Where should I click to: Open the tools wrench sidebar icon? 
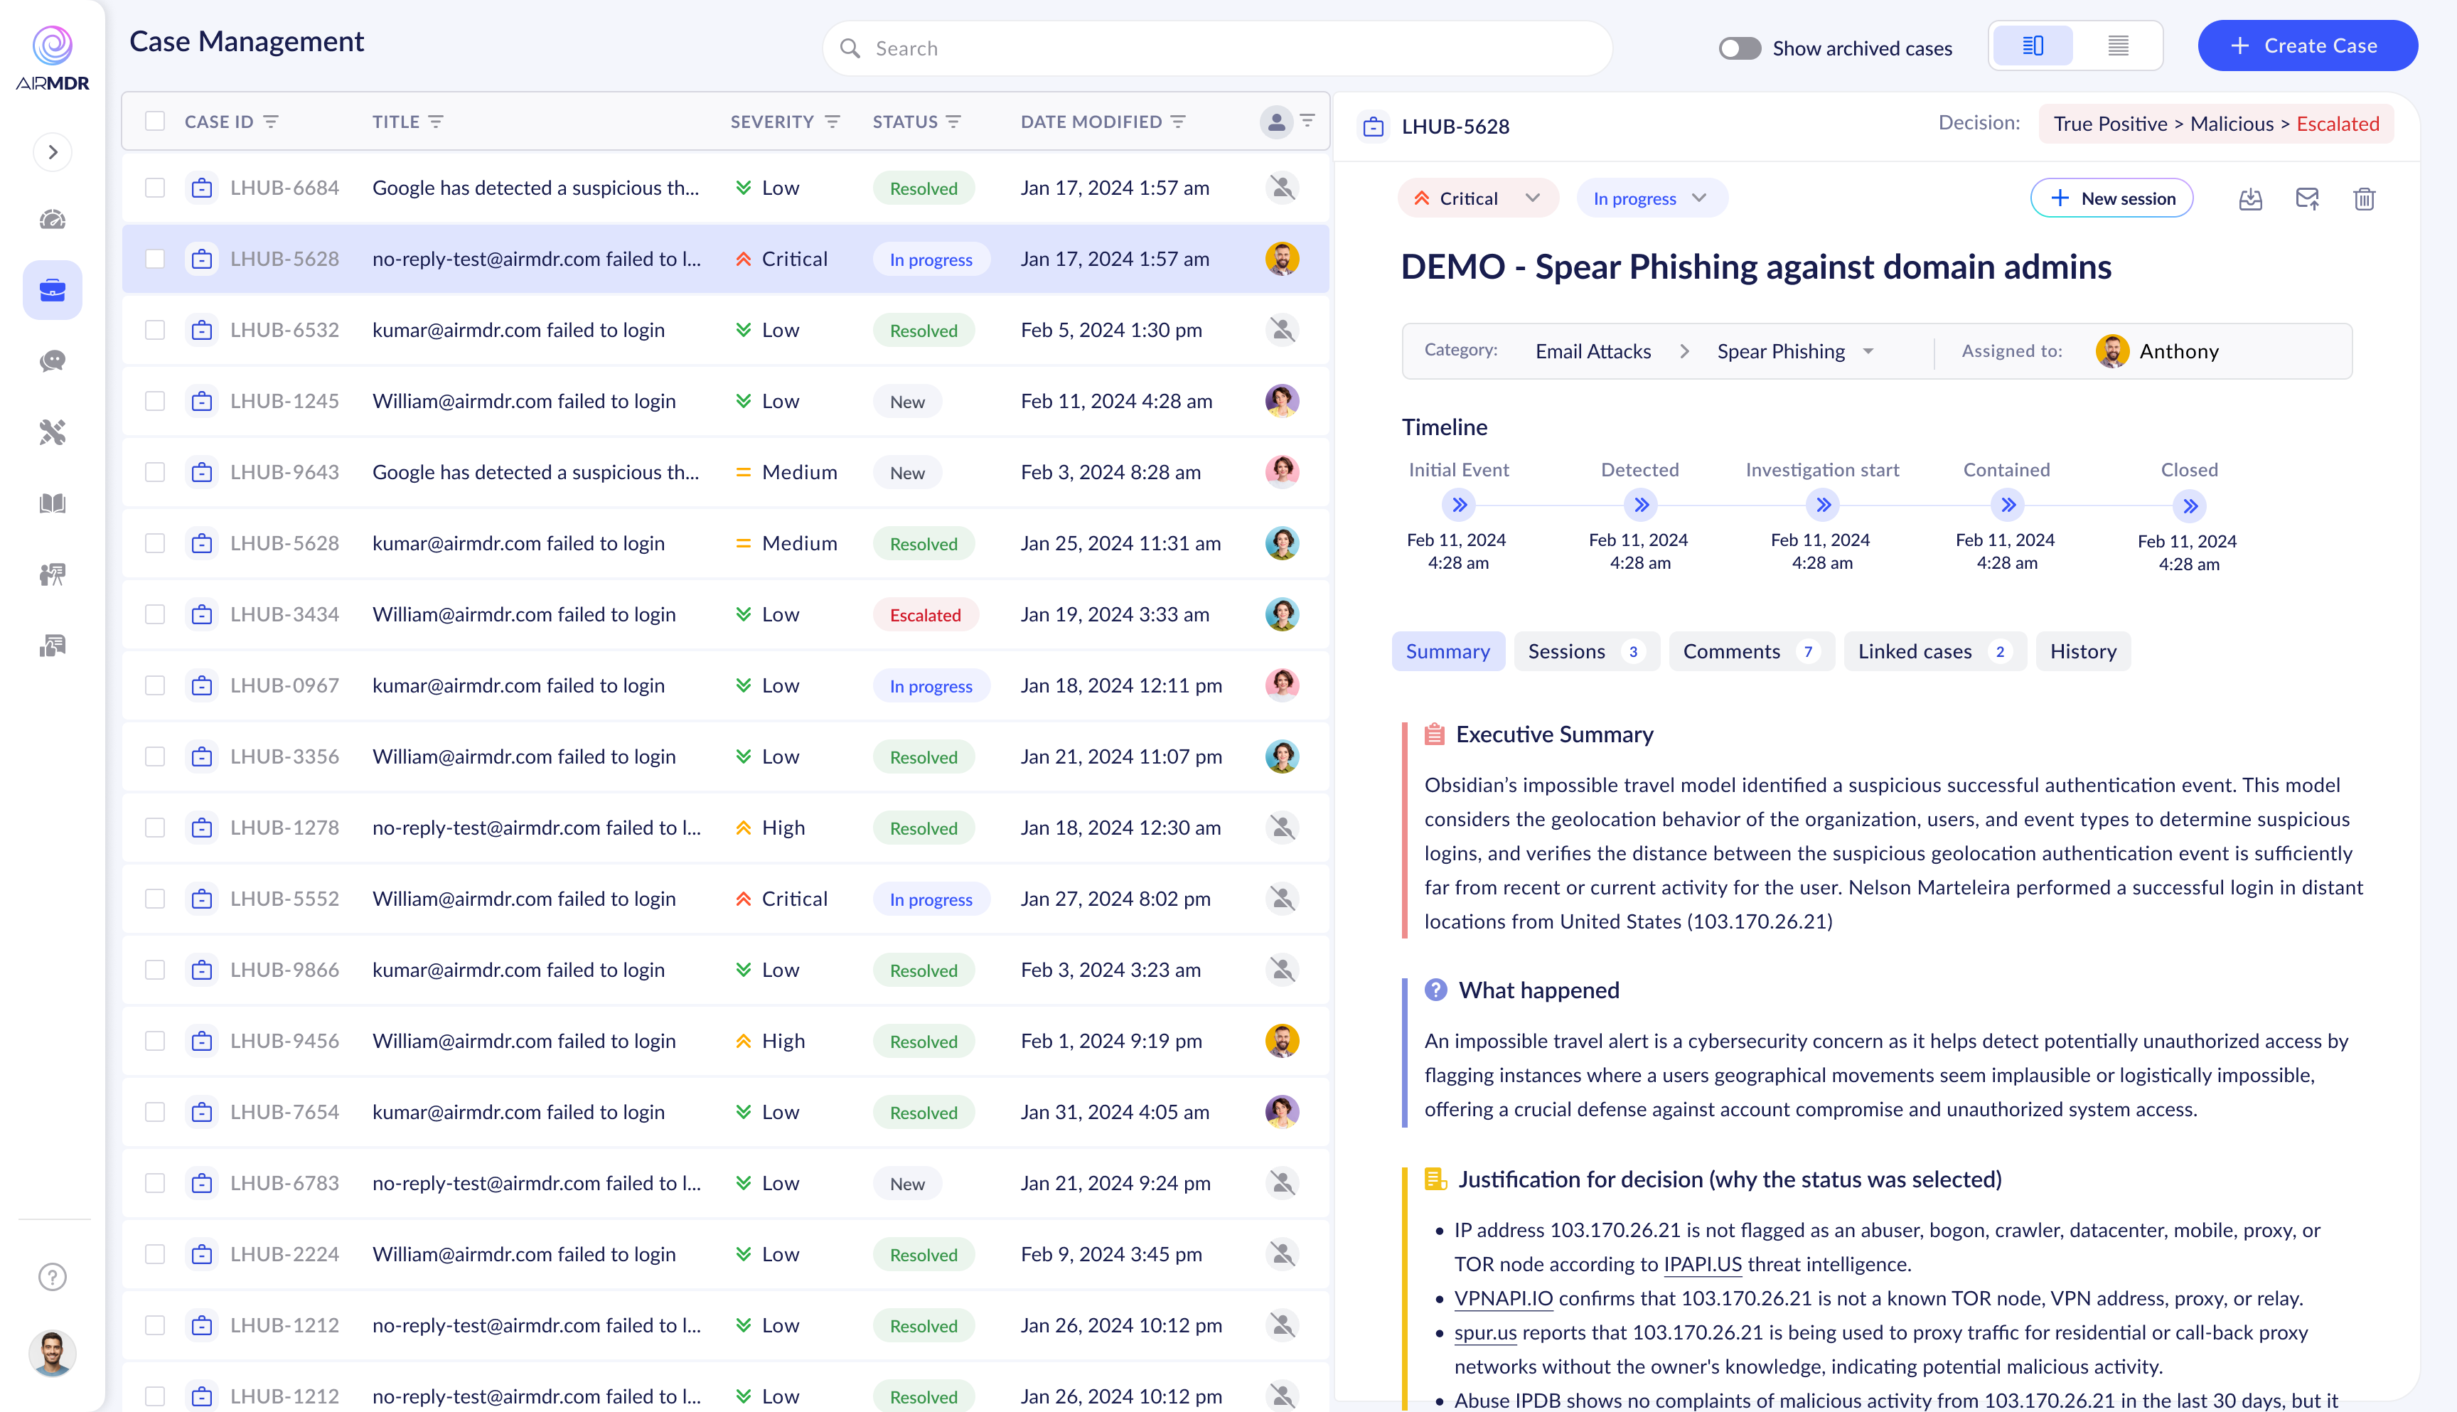pos(53,432)
